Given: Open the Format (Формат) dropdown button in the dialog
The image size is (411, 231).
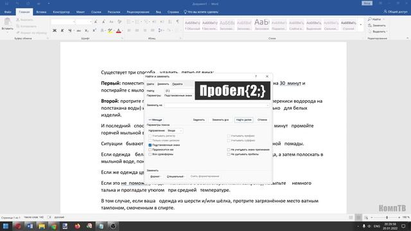Looking at the screenshot, I should (155, 176).
